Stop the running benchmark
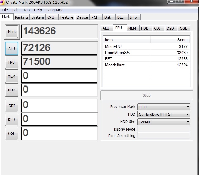Viewport: 199px width, 175px height. (147, 95)
